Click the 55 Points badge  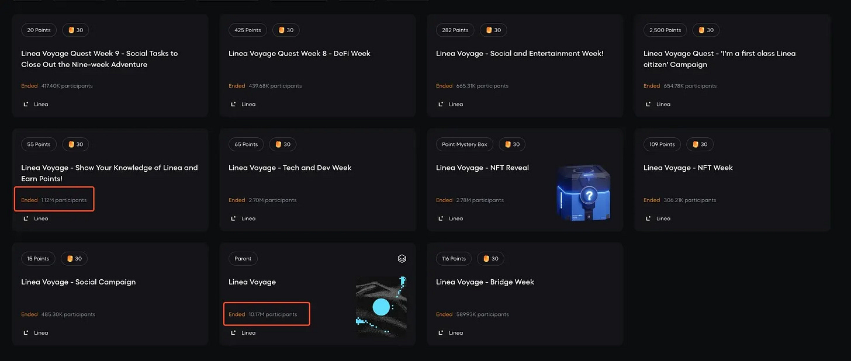coord(39,144)
